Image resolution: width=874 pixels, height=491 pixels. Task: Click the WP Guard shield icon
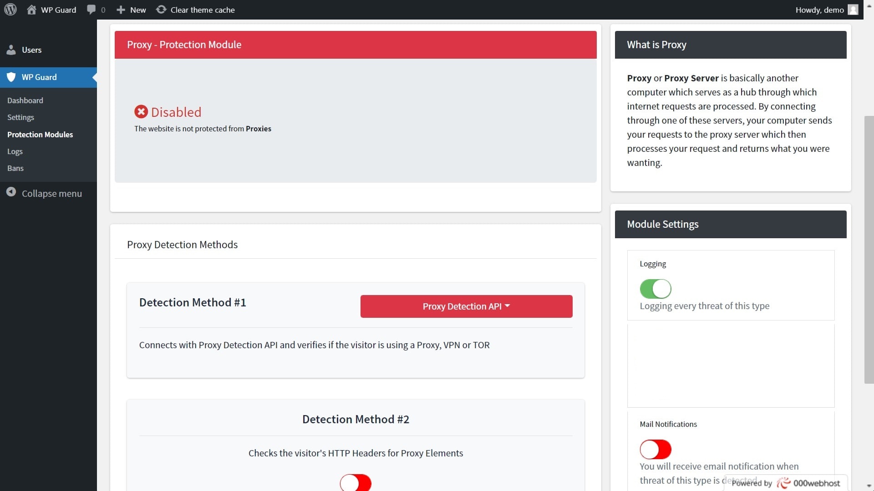[11, 77]
